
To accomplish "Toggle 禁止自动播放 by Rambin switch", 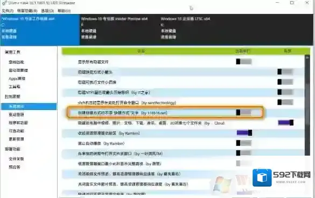I will tap(244, 143).
